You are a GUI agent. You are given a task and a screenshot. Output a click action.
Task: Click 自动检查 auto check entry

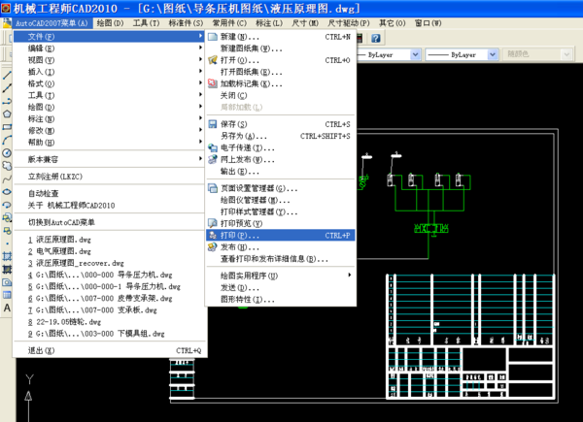pos(109,193)
